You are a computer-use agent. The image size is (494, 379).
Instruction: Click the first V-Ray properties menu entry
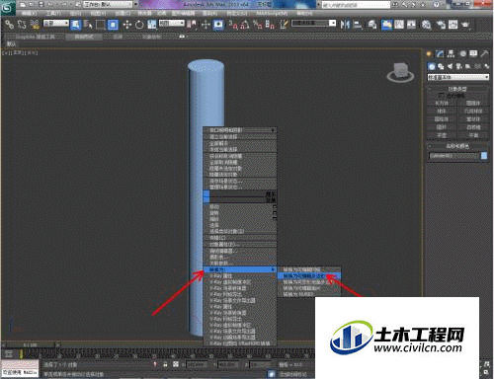[x=239, y=276]
